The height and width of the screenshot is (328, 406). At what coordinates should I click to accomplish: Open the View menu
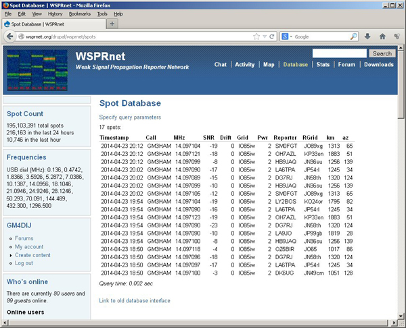point(37,14)
